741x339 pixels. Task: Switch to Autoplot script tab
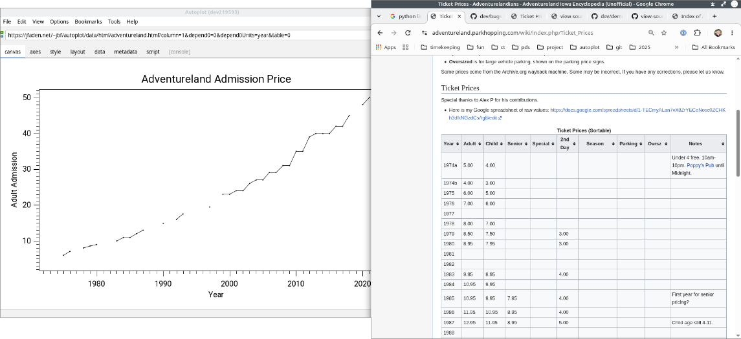[x=153, y=52]
